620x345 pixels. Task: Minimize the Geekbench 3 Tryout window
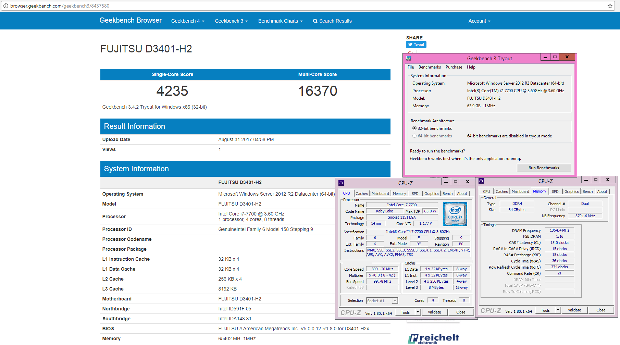pyautogui.click(x=545, y=57)
